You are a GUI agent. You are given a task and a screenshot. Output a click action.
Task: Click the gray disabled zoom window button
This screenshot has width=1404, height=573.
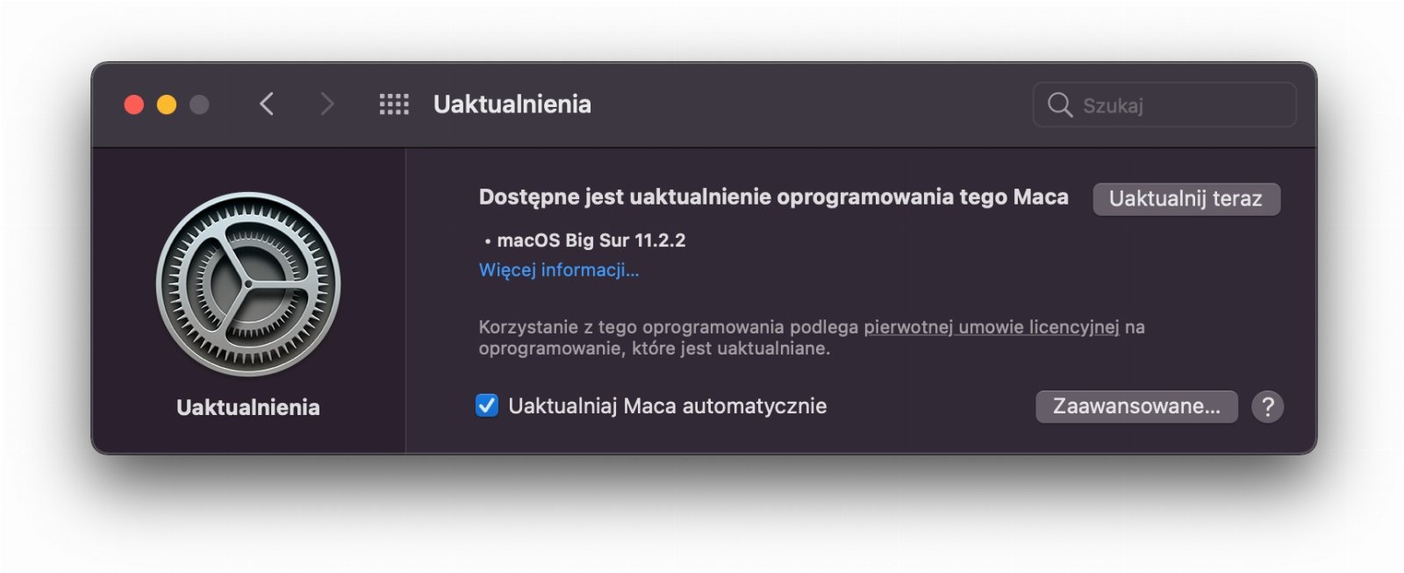click(199, 104)
